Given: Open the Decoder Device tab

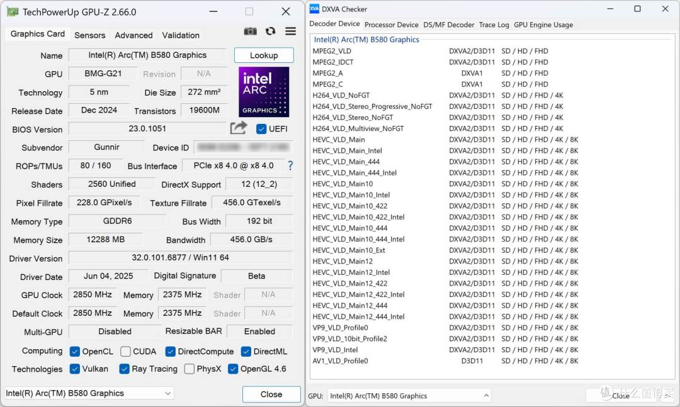Looking at the screenshot, I should (x=334, y=24).
